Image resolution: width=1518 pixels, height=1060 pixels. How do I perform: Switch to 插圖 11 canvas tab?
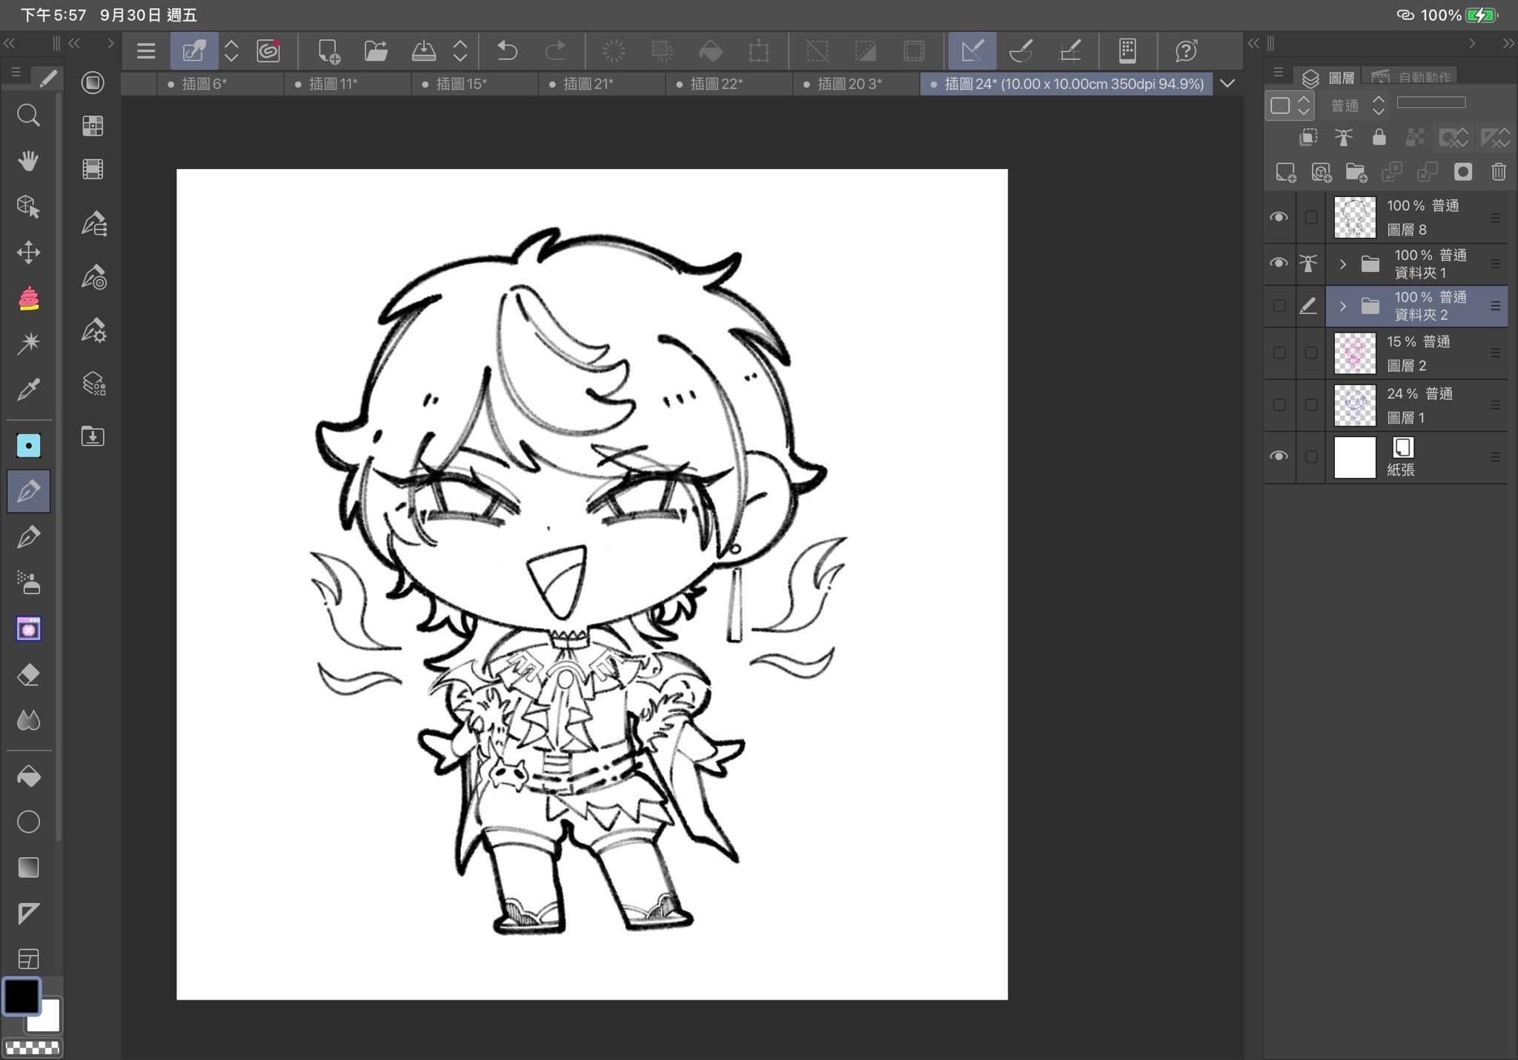(x=348, y=84)
